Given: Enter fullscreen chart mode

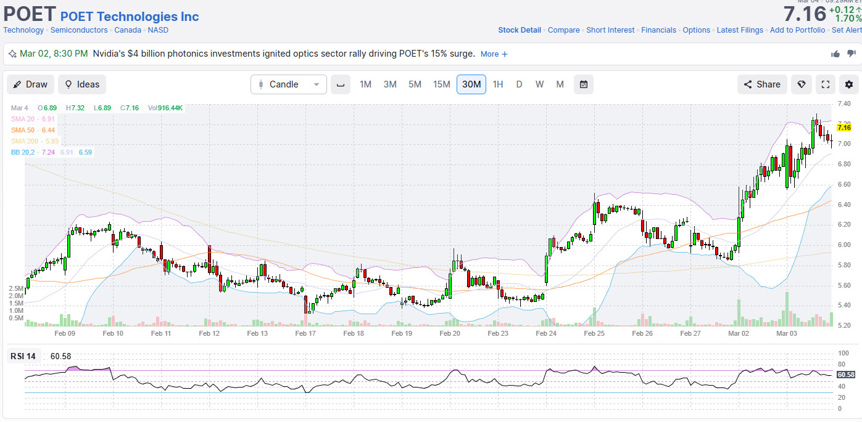Looking at the screenshot, I should 825,84.
